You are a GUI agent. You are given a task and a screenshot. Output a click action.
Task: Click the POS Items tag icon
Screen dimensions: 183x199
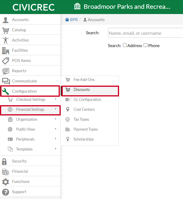[x=6, y=61]
